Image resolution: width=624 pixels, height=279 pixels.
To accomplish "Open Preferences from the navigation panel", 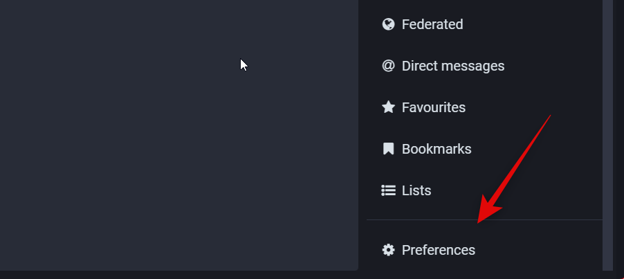I will (x=438, y=250).
